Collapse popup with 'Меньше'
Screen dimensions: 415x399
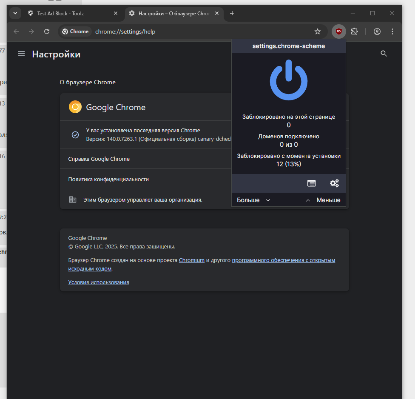pyautogui.click(x=323, y=200)
